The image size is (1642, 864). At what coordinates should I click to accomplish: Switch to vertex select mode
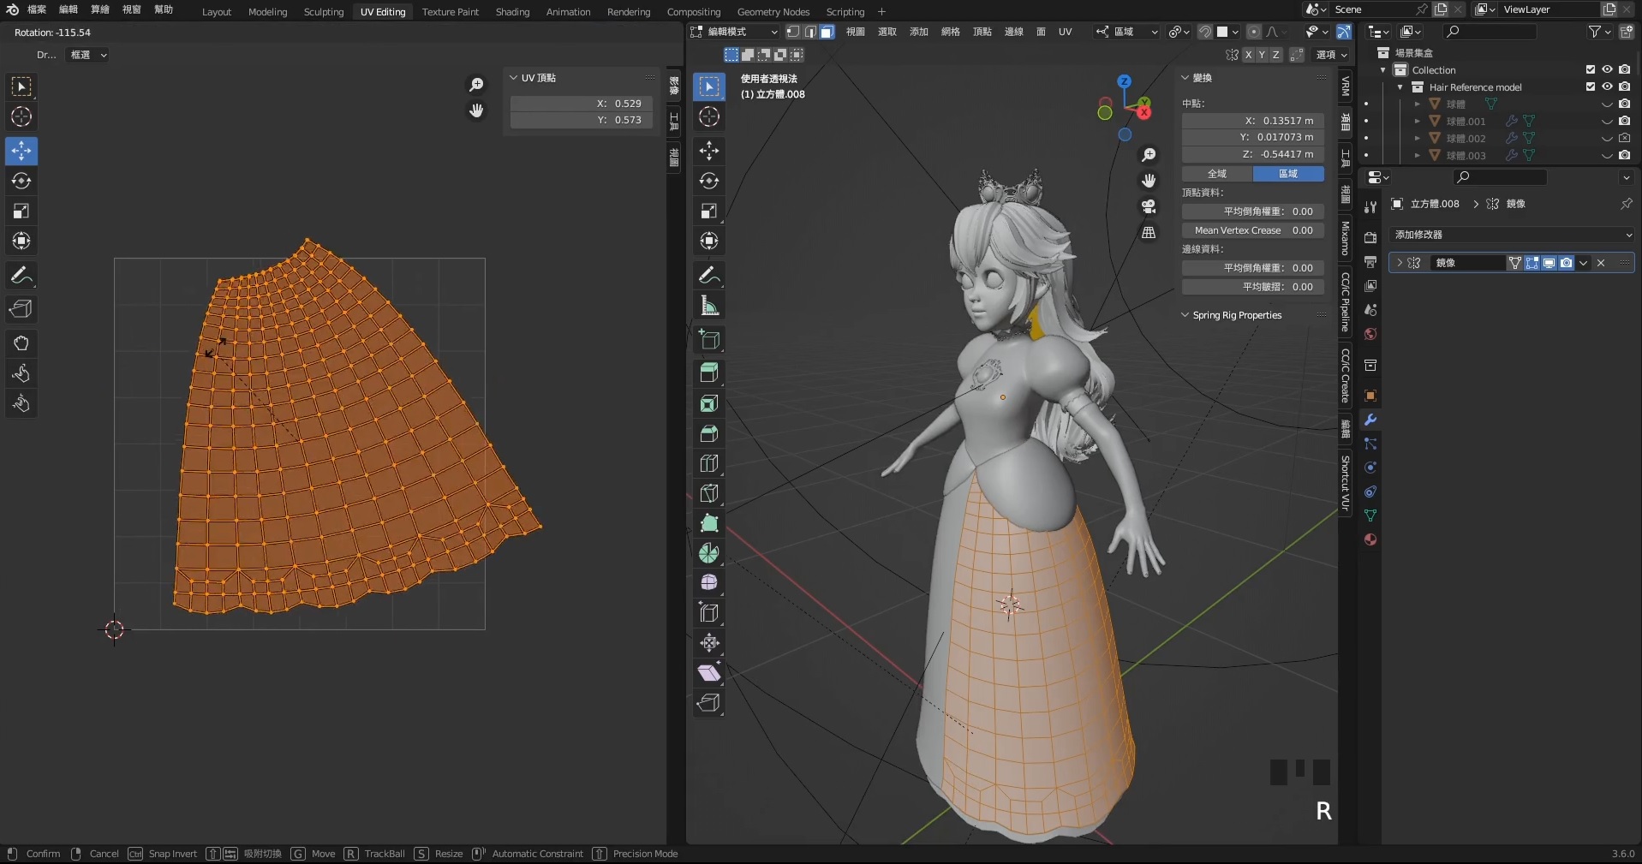tap(793, 32)
